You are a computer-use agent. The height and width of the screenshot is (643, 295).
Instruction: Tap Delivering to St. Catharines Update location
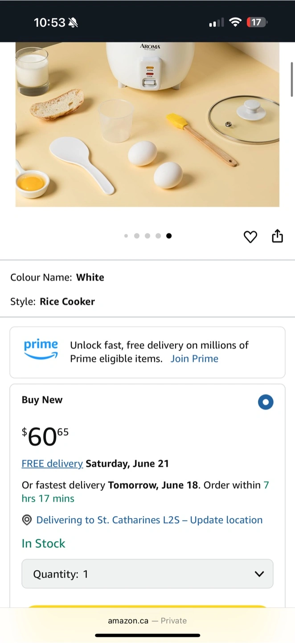149,520
